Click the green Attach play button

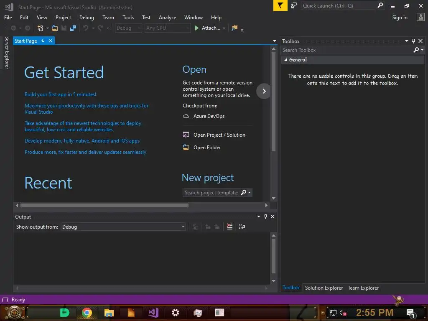click(196, 28)
